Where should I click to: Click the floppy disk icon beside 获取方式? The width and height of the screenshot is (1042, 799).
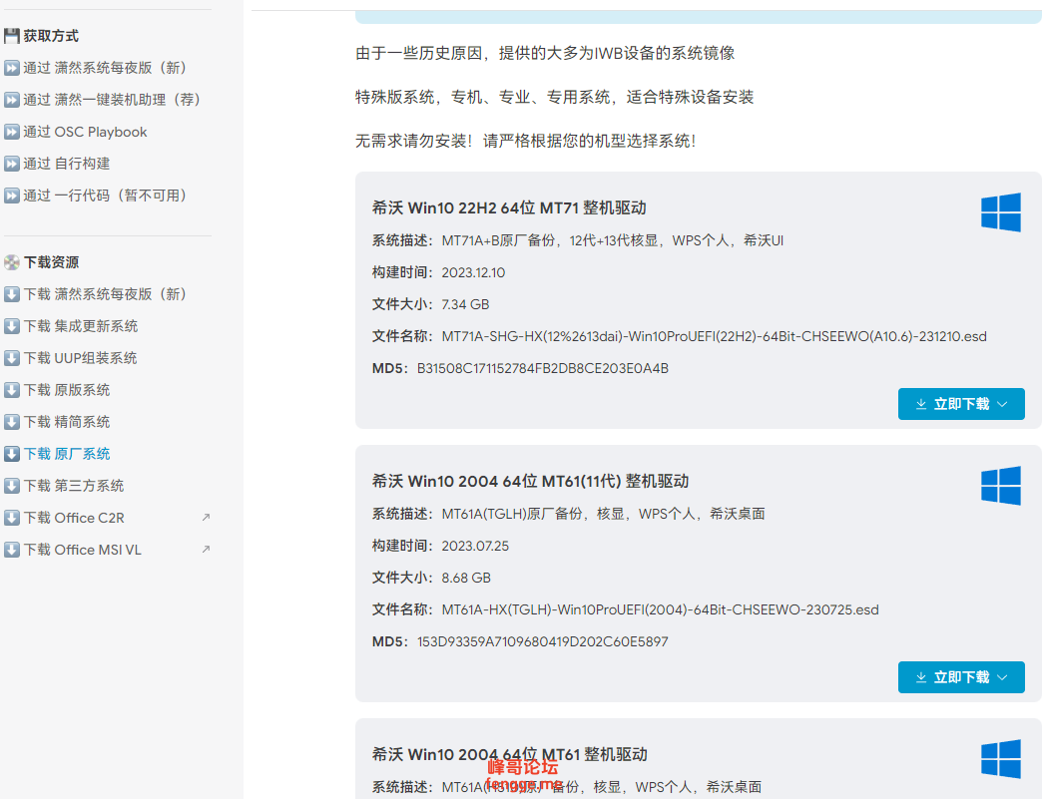(11, 36)
